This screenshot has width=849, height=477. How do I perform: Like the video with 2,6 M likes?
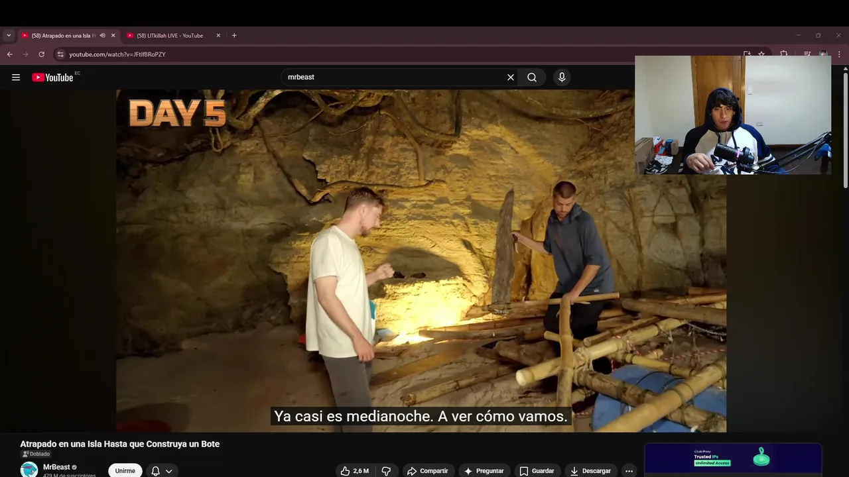[x=355, y=471]
